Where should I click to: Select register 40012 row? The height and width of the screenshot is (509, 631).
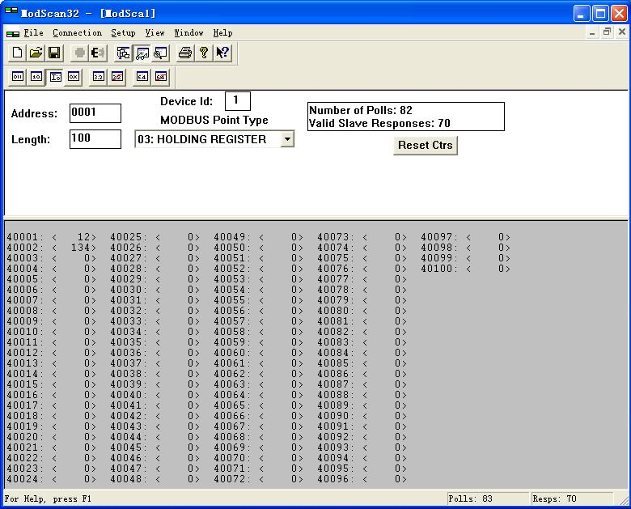(x=52, y=353)
